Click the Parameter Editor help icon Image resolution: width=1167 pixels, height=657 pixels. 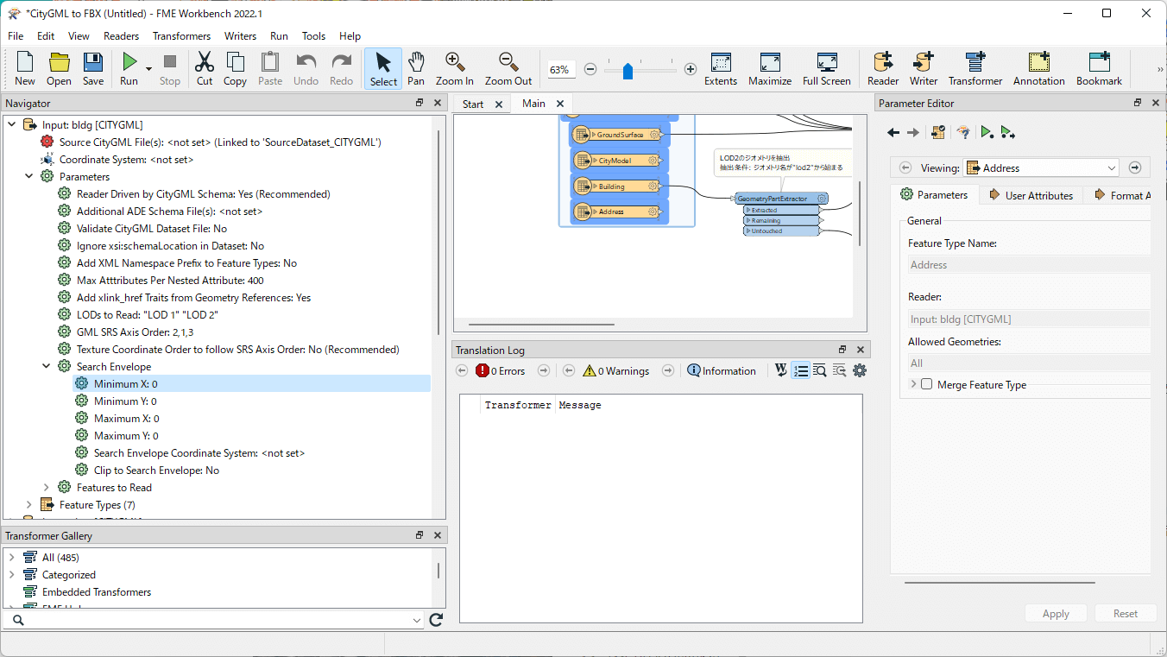[963, 132]
